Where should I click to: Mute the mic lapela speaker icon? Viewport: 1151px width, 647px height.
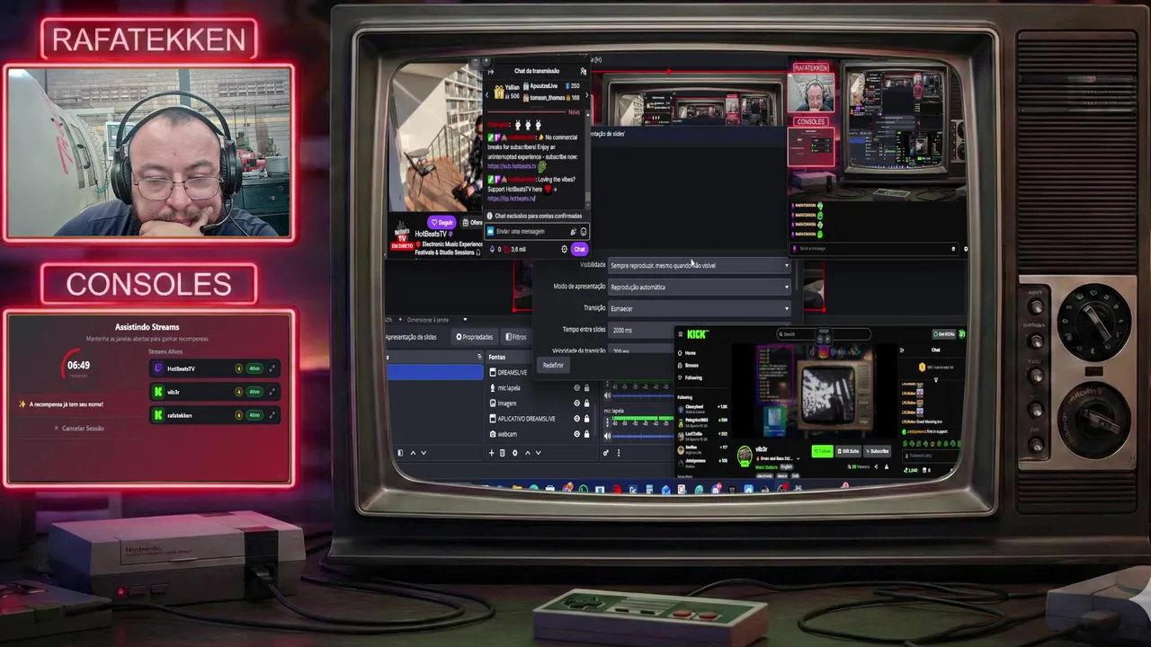(x=607, y=437)
